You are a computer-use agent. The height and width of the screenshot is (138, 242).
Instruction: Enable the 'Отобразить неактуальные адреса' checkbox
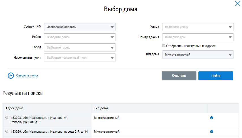[164, 46]
